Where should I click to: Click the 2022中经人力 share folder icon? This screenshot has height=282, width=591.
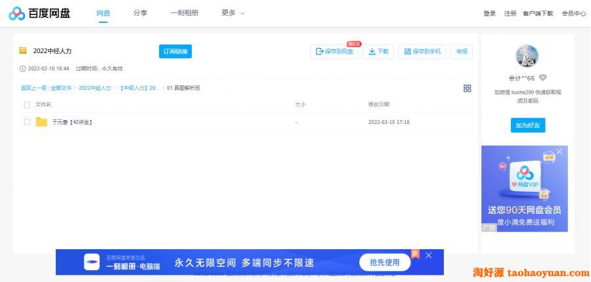point(23,51)
